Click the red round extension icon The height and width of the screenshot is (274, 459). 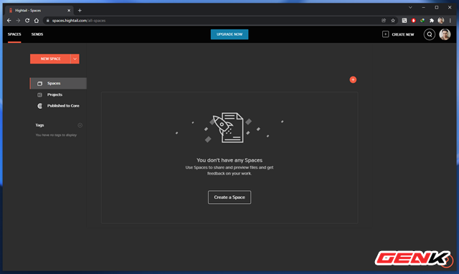pos(413,21)
